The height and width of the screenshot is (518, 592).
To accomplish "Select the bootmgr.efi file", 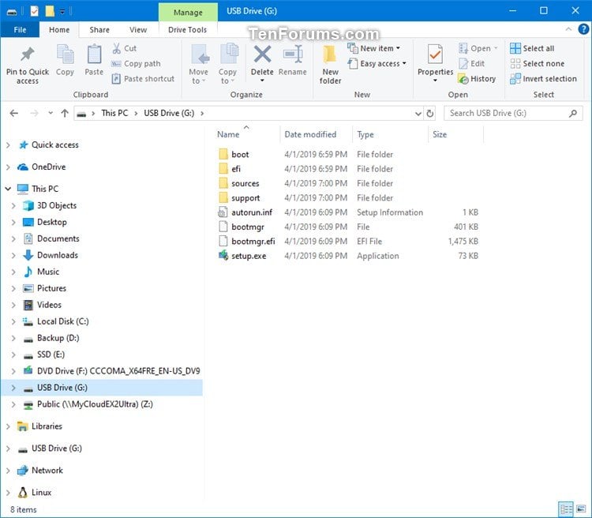I will click(x=253, y=241).
